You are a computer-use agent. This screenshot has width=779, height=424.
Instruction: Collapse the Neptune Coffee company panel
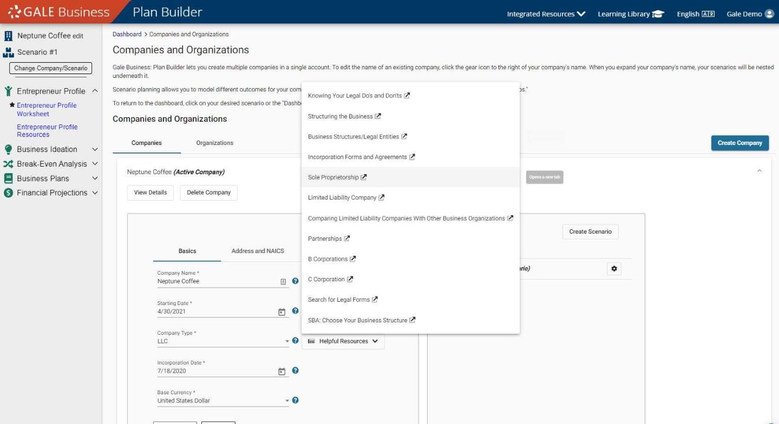[760, 171]
